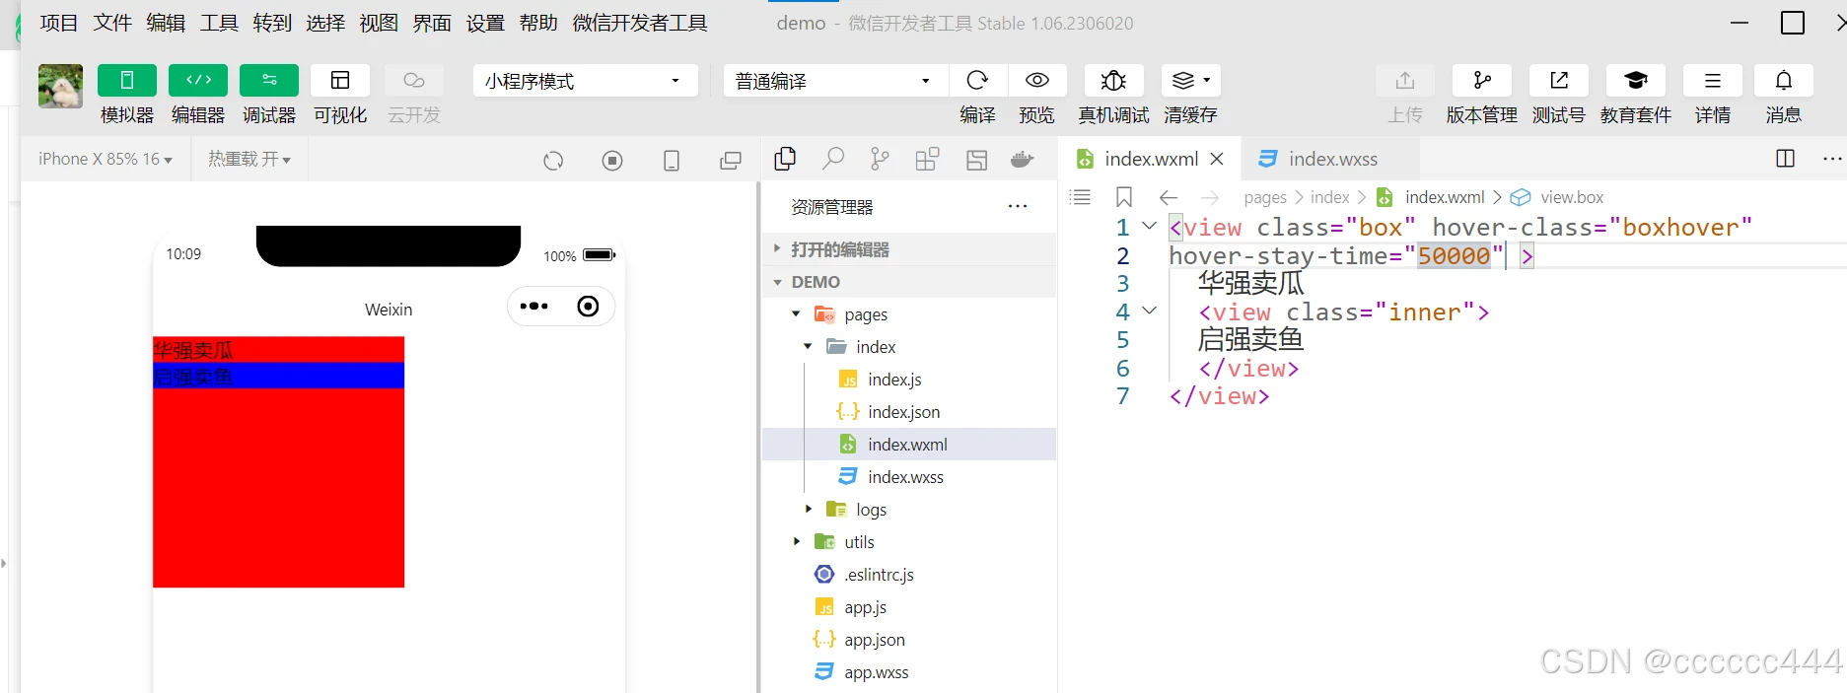Open app.json in the file tree
Viewport: 1847px width, 693px height.
pos(874,640)
